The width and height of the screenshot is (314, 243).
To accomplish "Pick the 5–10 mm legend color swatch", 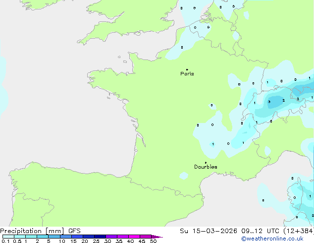I will (54, 237).
